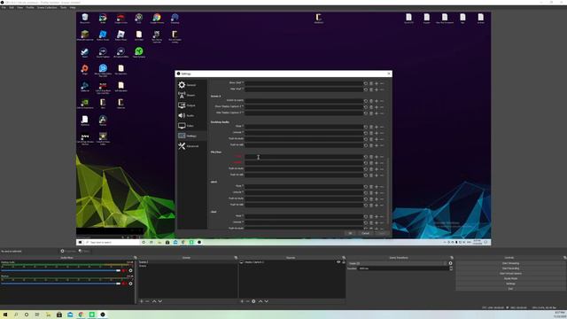Image resolution: width=567 pixels, height=319 pixels.
Task: Open the Edit menu
Action: tap(12, 8)
